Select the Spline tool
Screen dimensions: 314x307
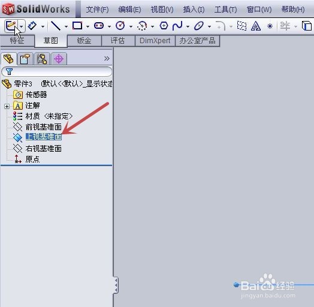point(177,26)
